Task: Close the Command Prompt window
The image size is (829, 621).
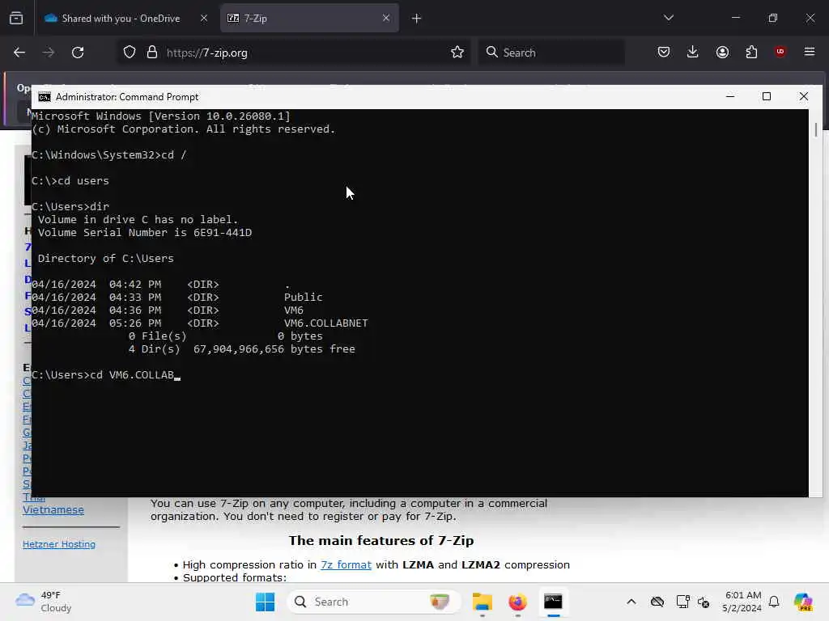Action: coord(804,97)
